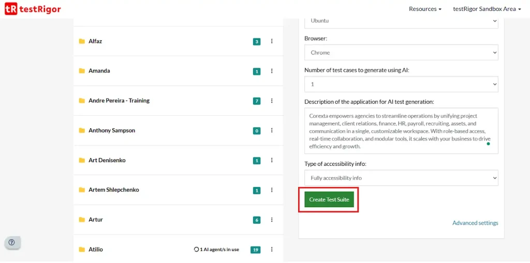The height and width of the screenshot is (263, 530).
Task: Click the '1 AI agent/s in use' text
Action: (219, 250)
